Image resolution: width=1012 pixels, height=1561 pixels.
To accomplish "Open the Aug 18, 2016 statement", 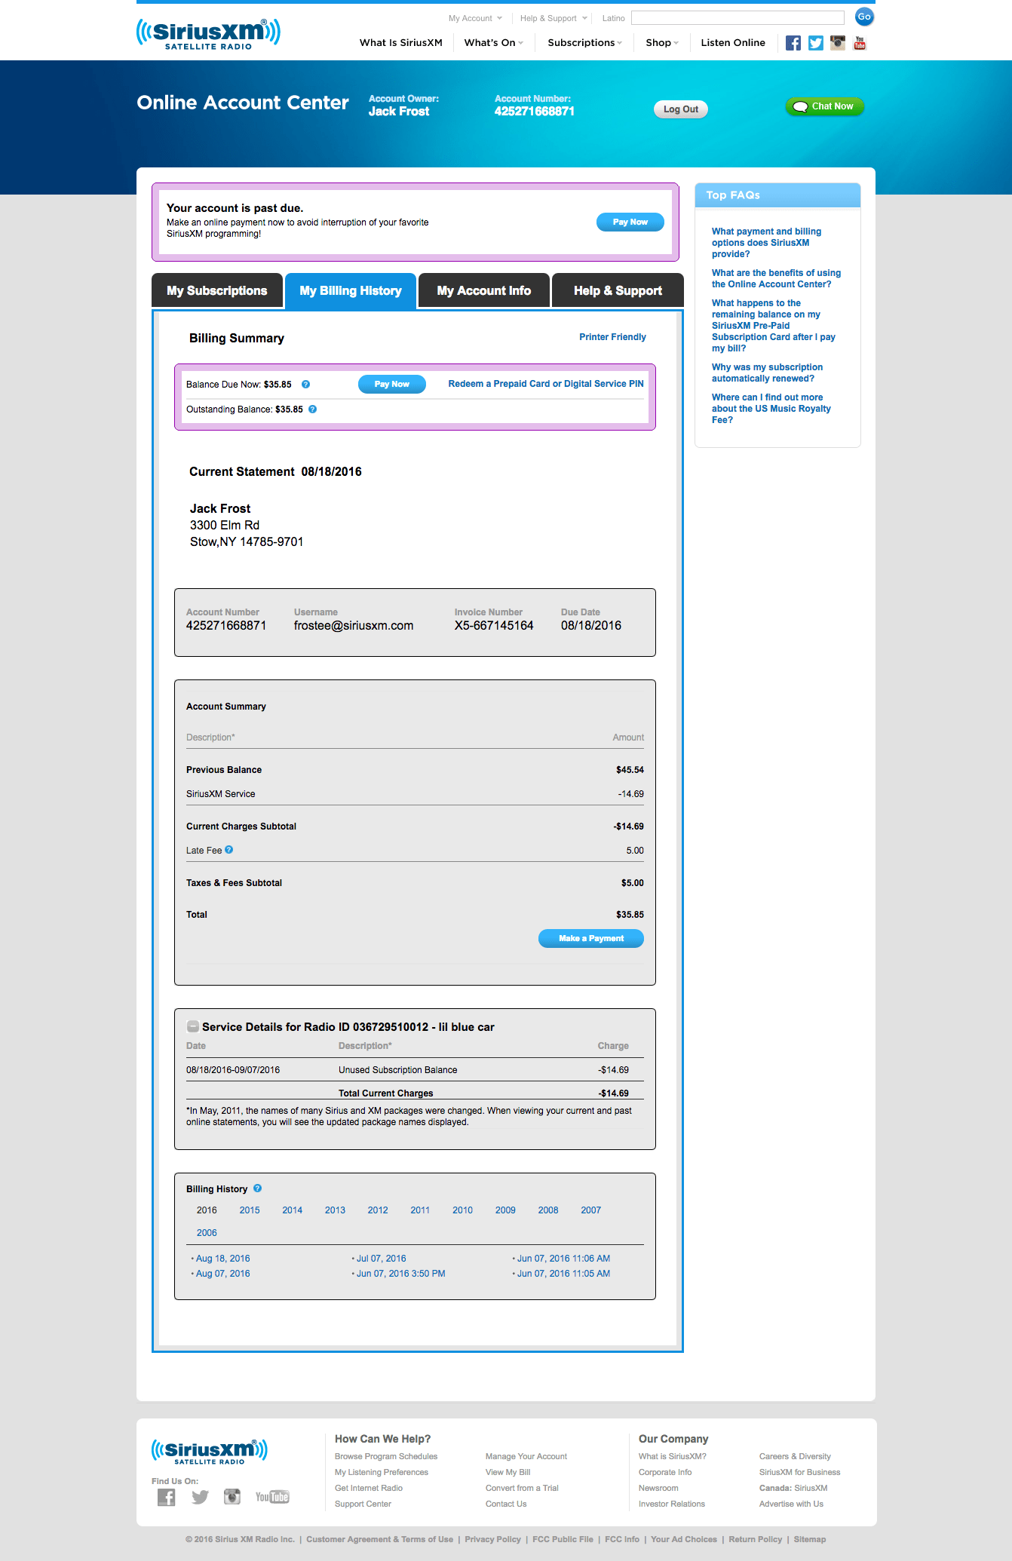I will point(223,1259).
